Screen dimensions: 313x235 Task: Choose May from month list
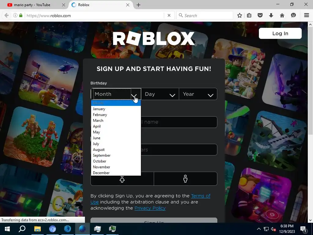[116, 132]
